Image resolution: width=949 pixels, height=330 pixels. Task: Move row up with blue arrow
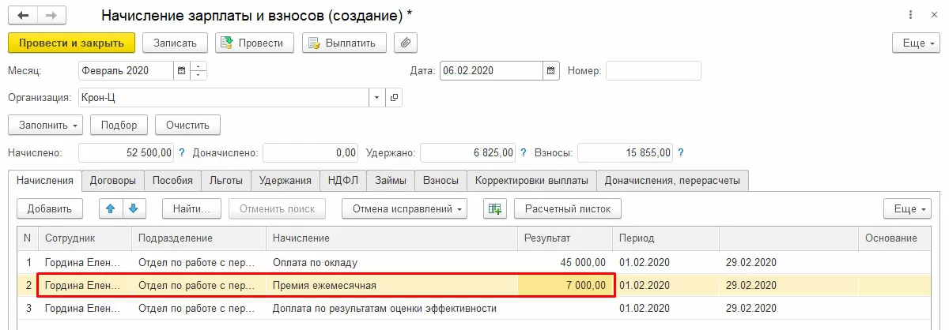110,208
